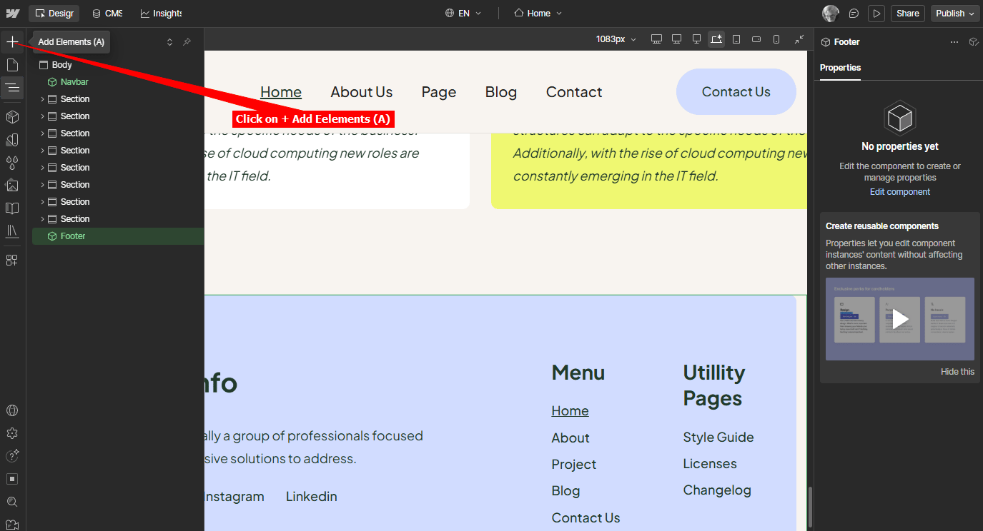Click the Menu heading in footer
Viewport: 983px width, 531px height.
pyautogui.click(x=578, y=373)
